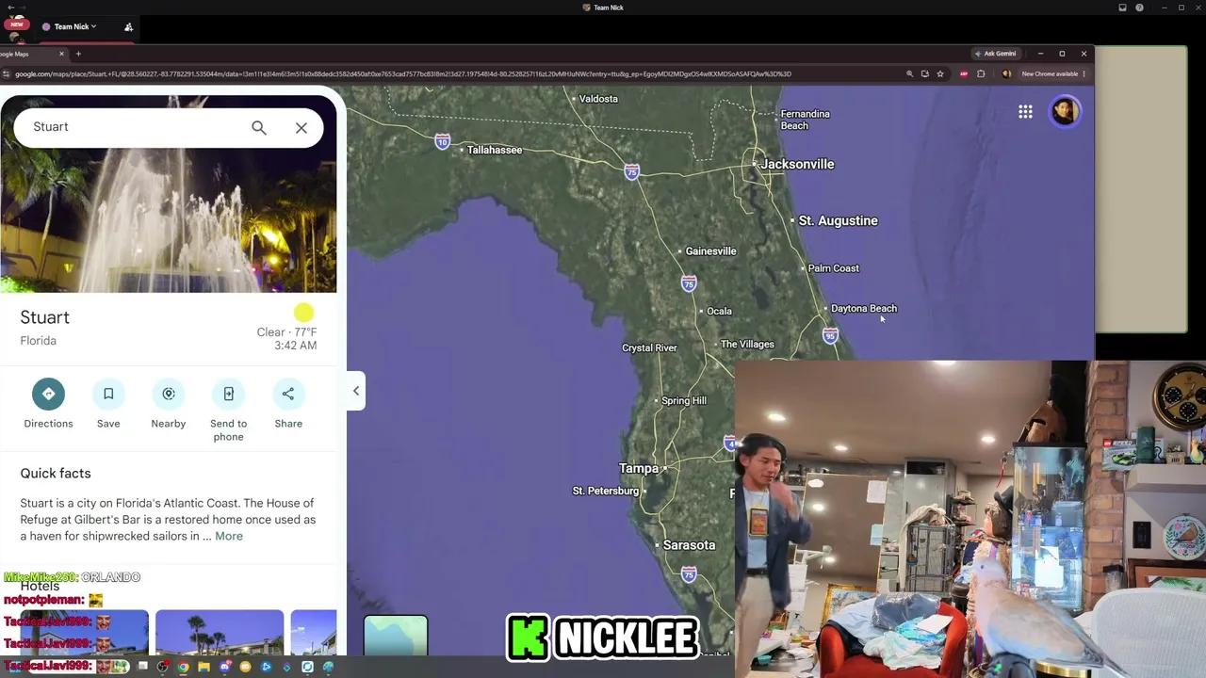Open the Chrome install app icon
This screenshot has height=678, width=1206.
924,73
